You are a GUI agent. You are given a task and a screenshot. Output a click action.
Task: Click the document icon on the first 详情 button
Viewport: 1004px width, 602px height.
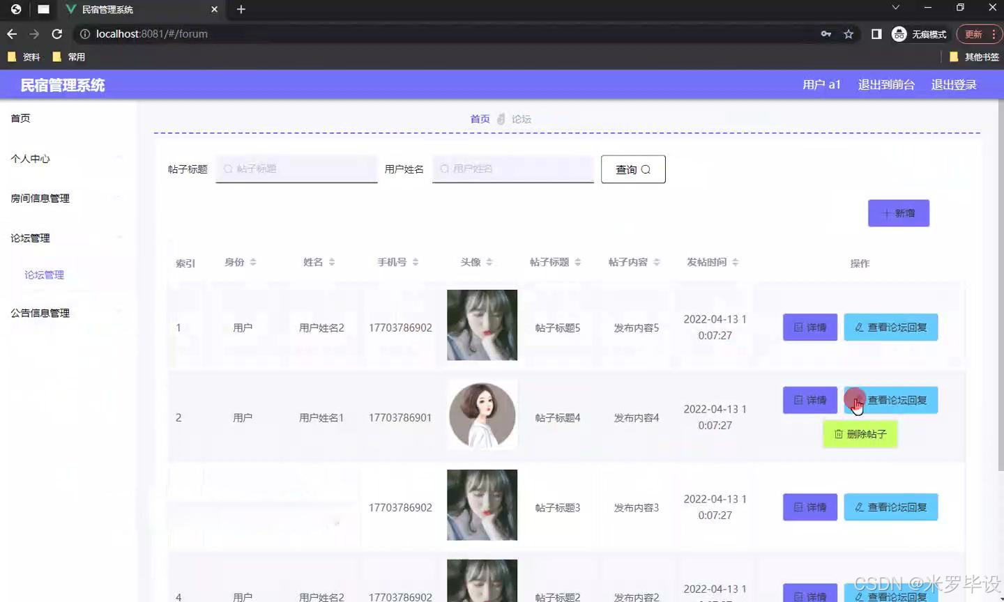[799, 327]
